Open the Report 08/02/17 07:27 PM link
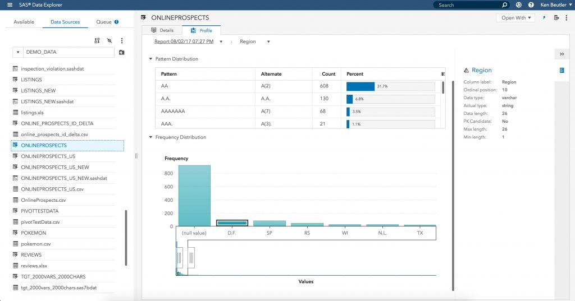This screenshot has height=301, width=575. coord(184,41)
